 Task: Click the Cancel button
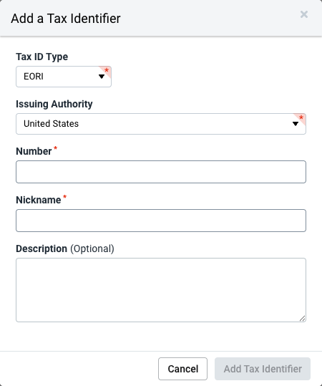(182, 369)
